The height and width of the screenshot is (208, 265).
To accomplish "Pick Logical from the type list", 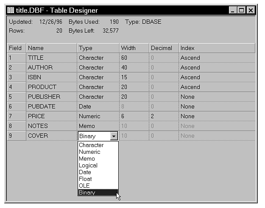I will (x=88, y=166).
